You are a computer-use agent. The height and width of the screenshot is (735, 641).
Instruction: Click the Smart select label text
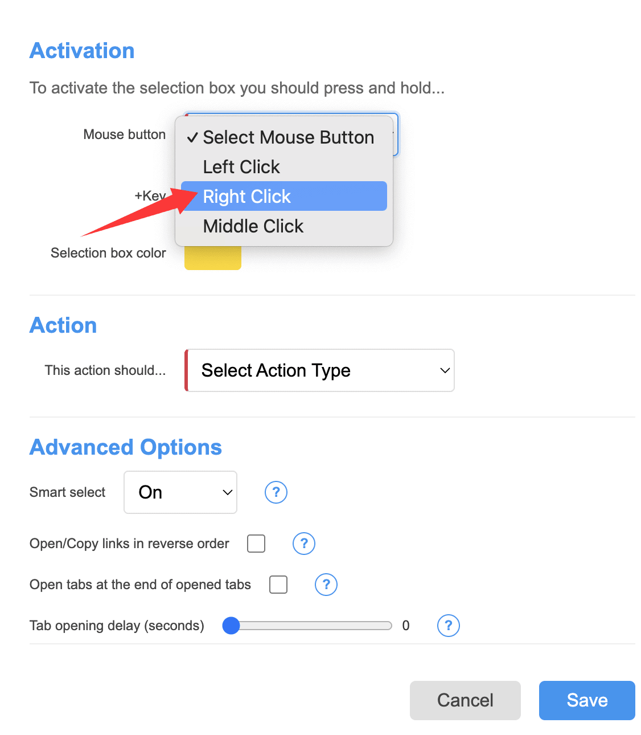tap(68, 492)
